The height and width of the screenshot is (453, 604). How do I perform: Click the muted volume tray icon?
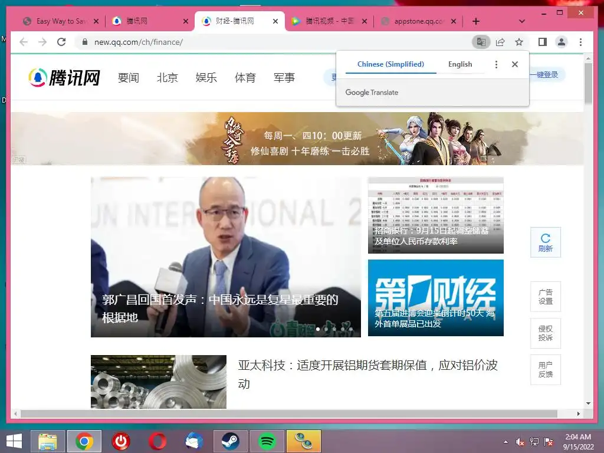[520, 442]
